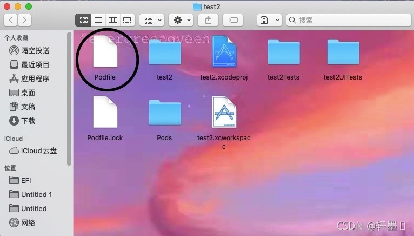Open Documents (文稿) in sidebar

point(22,107)
